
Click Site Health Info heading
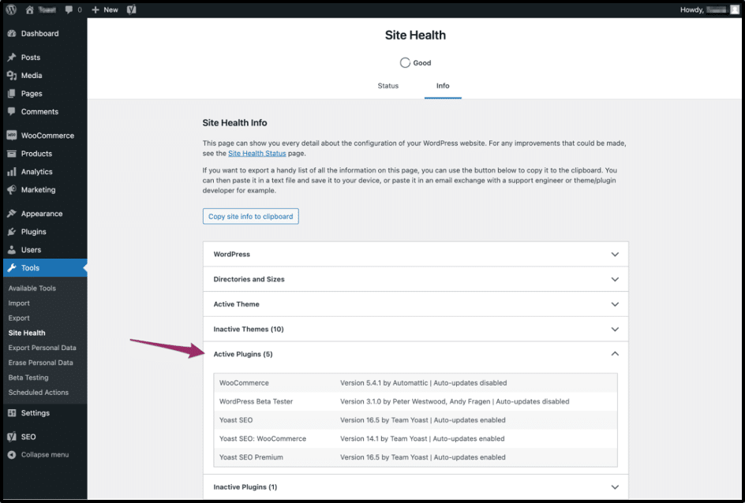[x=234, y=123]
